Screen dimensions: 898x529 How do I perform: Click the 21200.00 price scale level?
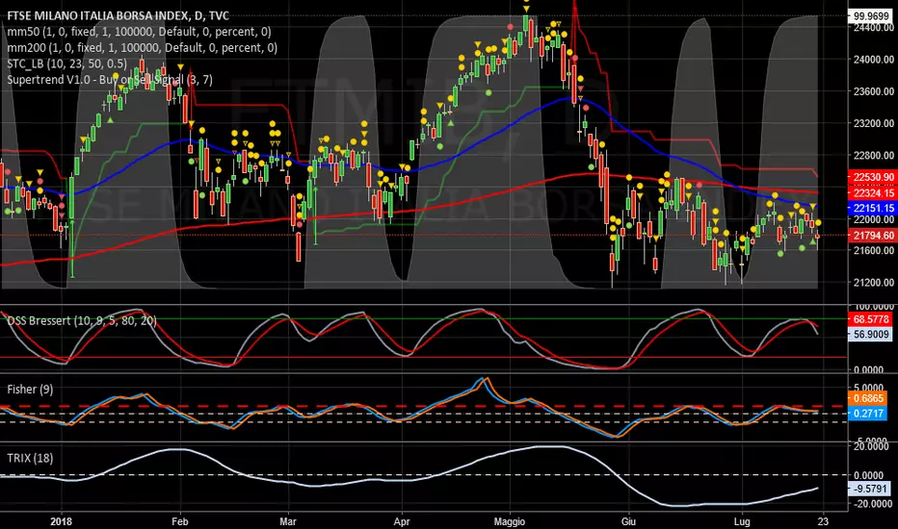(873, 283)
